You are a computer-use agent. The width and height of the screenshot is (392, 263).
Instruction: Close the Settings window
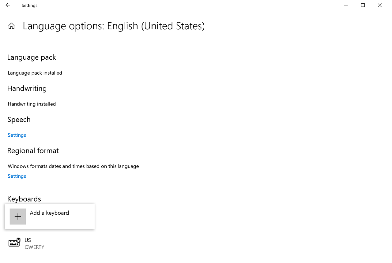[380, 5]
